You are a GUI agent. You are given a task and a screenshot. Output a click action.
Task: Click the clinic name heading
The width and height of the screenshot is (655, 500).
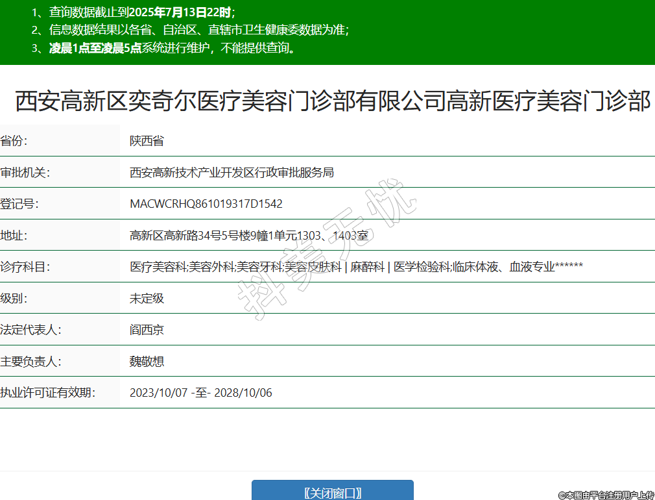332,101
